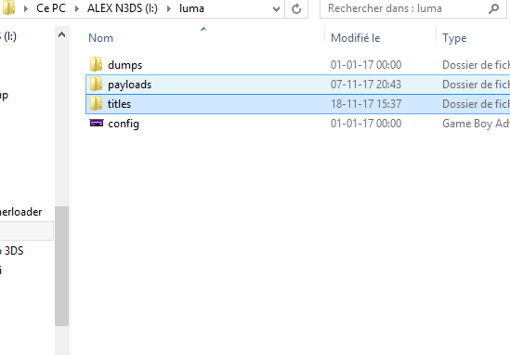Go to Ce PC in the address bar

click(51, 8)
